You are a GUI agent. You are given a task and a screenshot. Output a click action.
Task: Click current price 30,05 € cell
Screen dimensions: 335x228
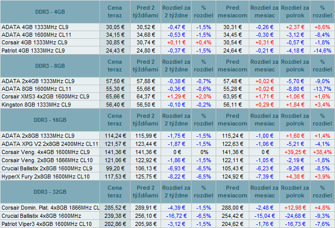coord(115,27)
